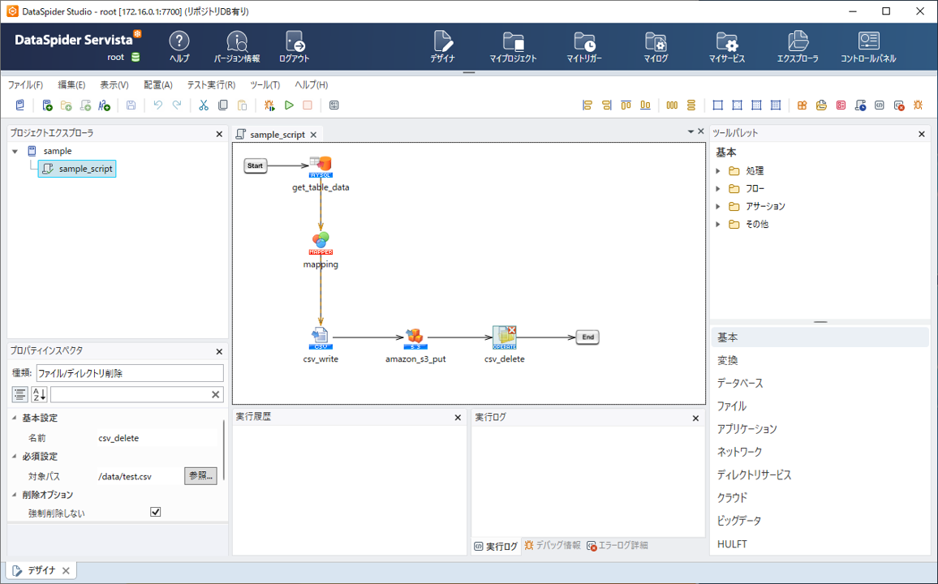
Task: Open the 配置(A) menu
Action: point(158,85)
